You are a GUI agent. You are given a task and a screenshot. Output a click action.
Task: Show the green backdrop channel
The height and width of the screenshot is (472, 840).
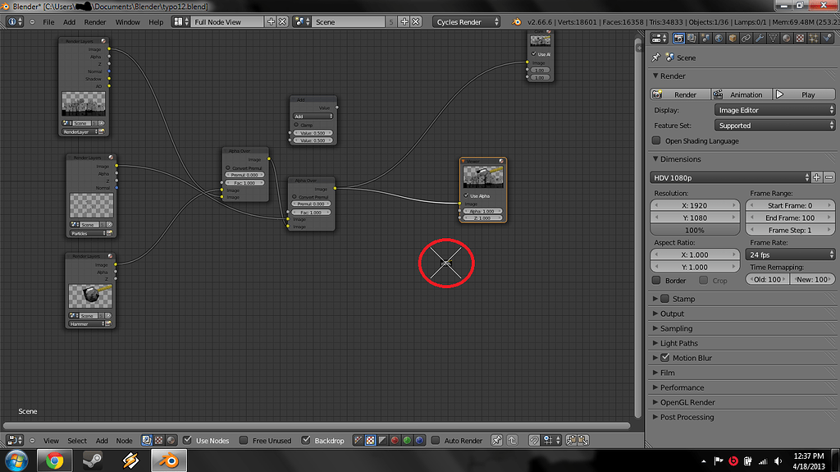[407, 440]
